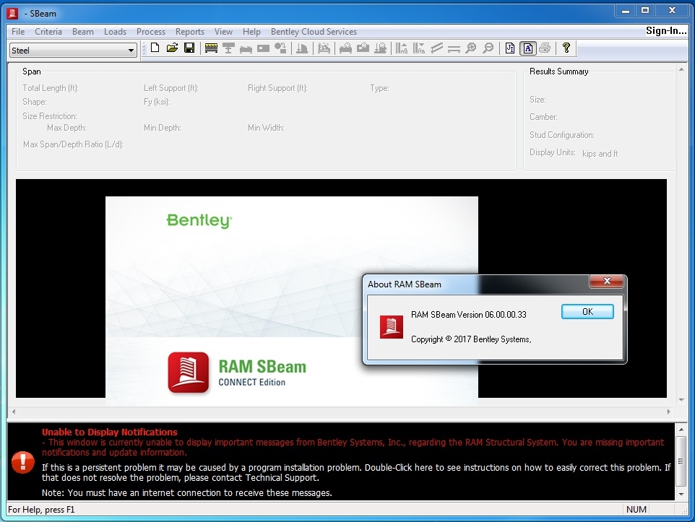Click the notification panel scrollbar thumb
695x522 pixels.
click(681, 461)
